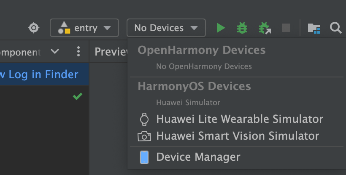This screenshot has height=175, width=346.
Task: Click the green Run play button
Action: [221, 28]
